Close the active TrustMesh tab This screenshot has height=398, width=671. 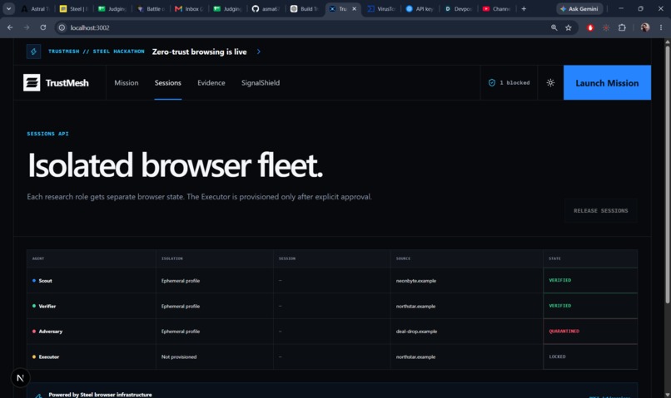click(x=354, y=8)
